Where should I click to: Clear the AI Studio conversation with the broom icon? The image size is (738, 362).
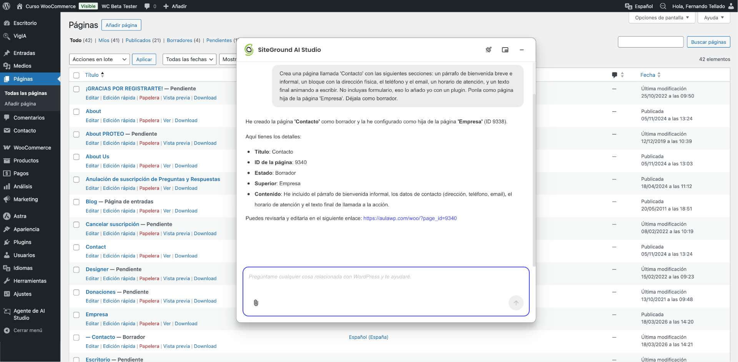tap(489, 50)
